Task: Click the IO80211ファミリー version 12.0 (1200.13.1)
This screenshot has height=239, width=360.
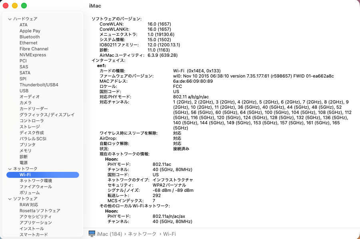Action: click(x=164, y=45)
